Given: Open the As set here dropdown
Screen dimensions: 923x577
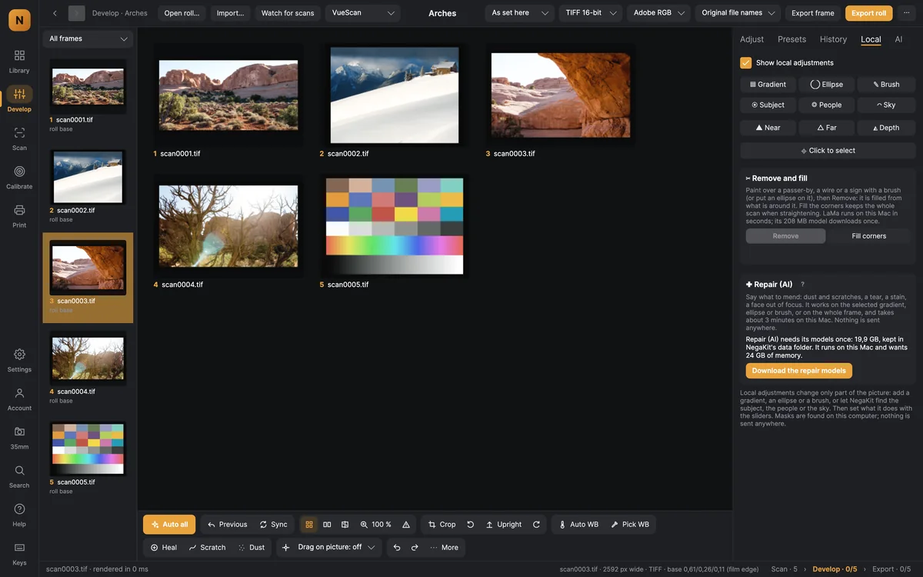Looking at the screenshot, I should pyautogui.click(x=519, y=13).
